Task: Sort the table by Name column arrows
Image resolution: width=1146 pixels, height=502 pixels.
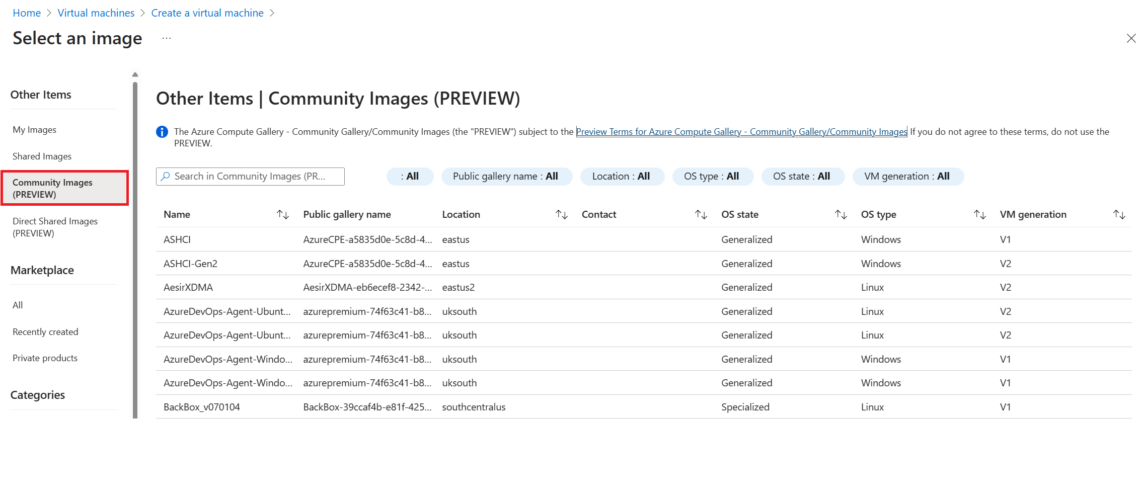Action: coord(283,214)
